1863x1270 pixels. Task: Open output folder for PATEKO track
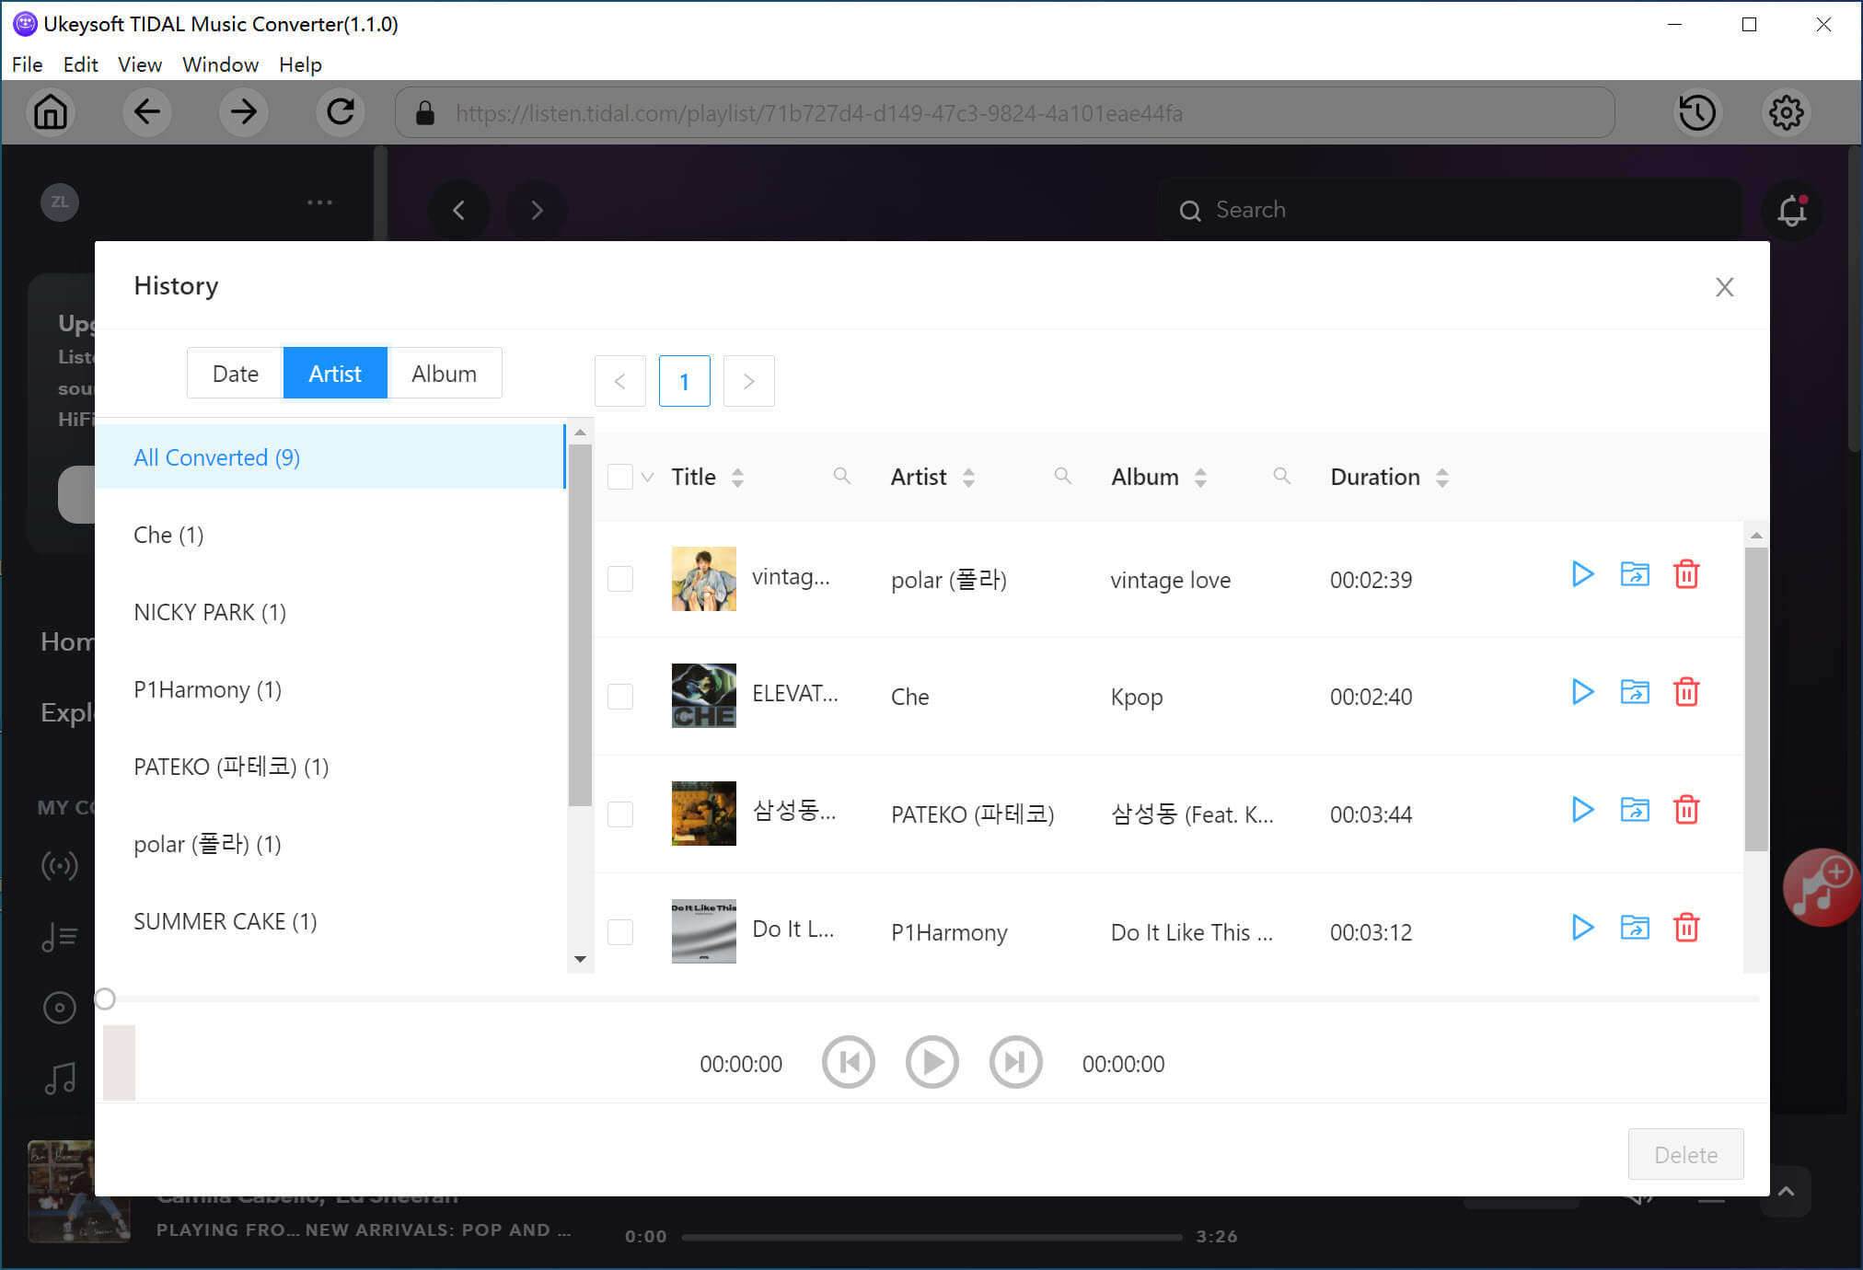pyautogui.click(x=1635, y=810)
